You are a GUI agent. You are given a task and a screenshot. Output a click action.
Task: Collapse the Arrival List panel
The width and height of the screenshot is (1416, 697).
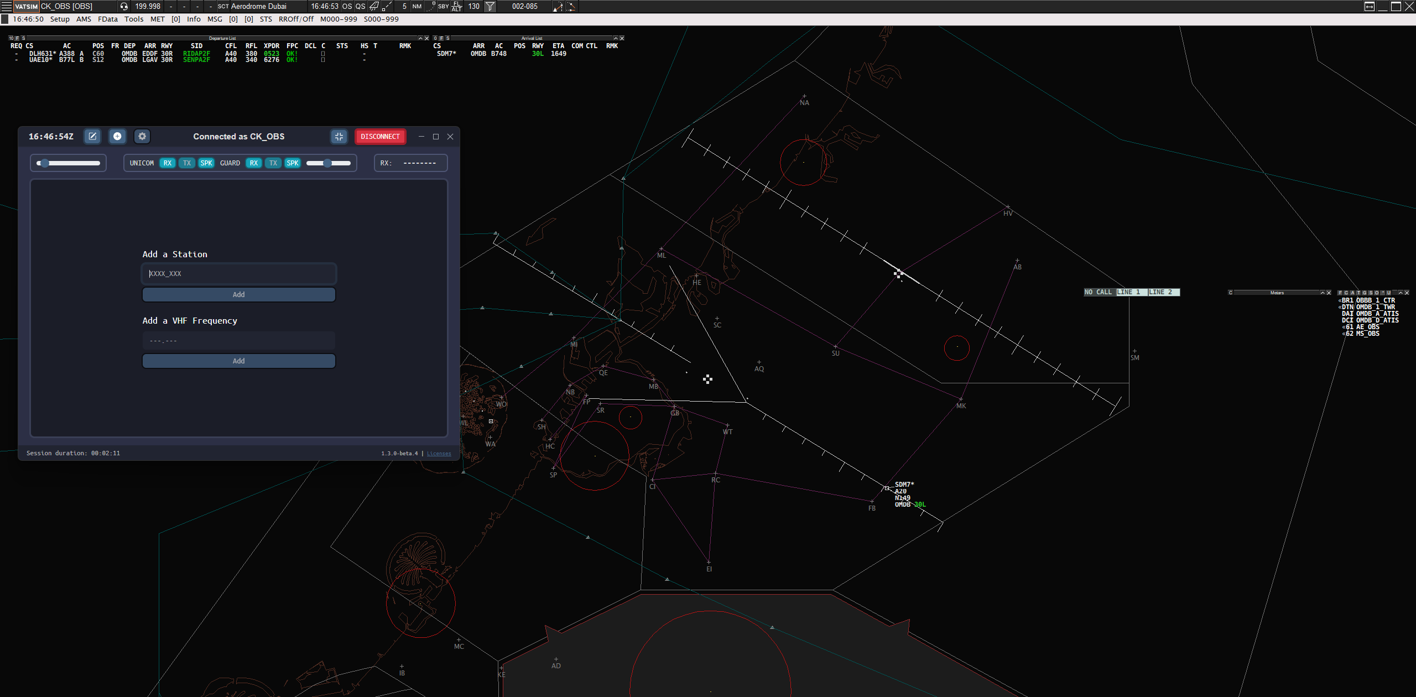[616, 38]
